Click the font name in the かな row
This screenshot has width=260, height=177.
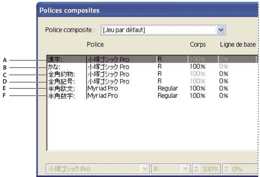tap(108, 67)
